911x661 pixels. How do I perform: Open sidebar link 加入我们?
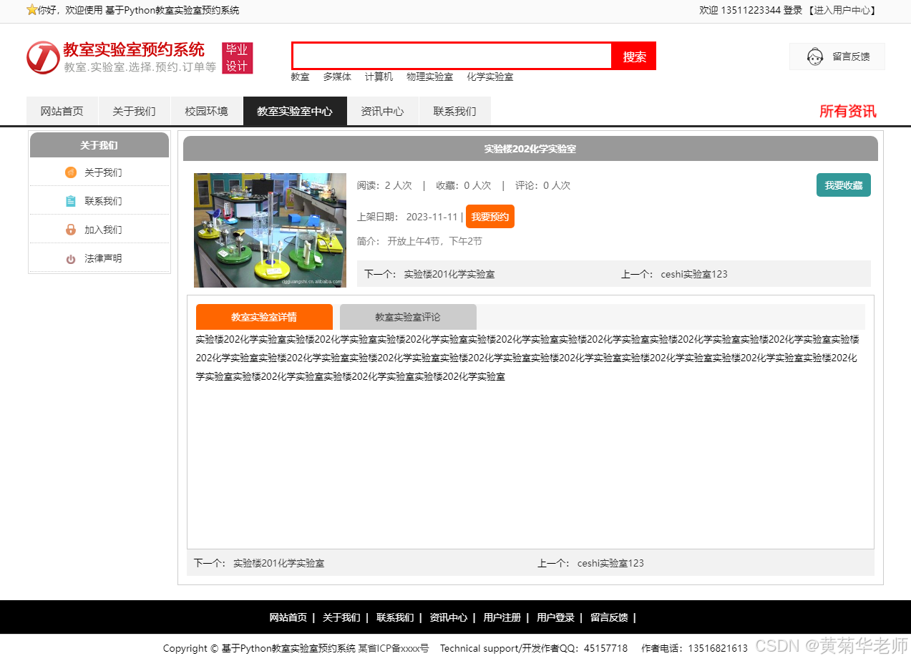tap(103, 230)
